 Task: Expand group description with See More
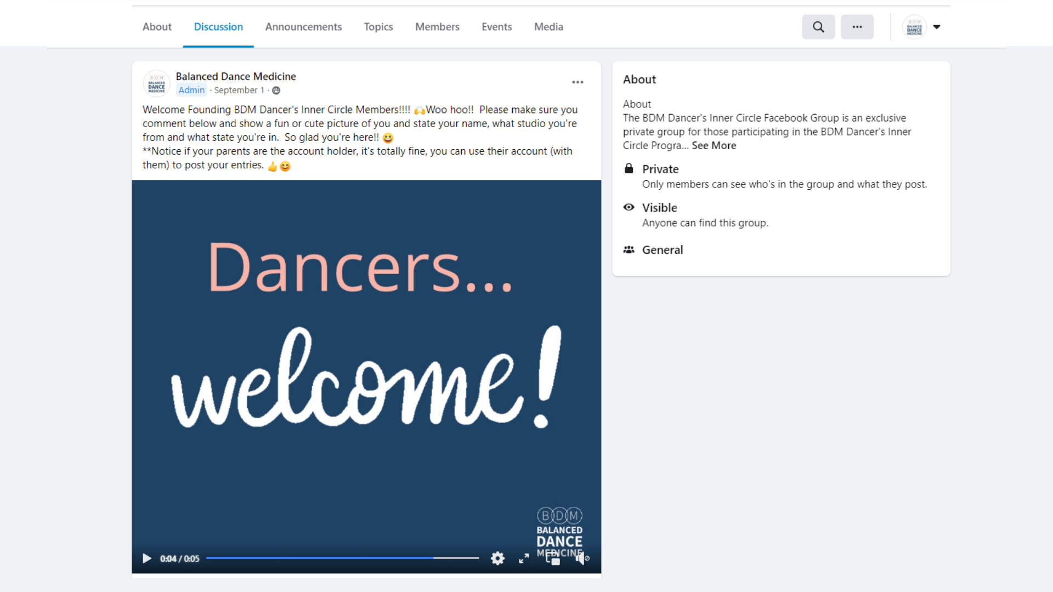[714, 146]
